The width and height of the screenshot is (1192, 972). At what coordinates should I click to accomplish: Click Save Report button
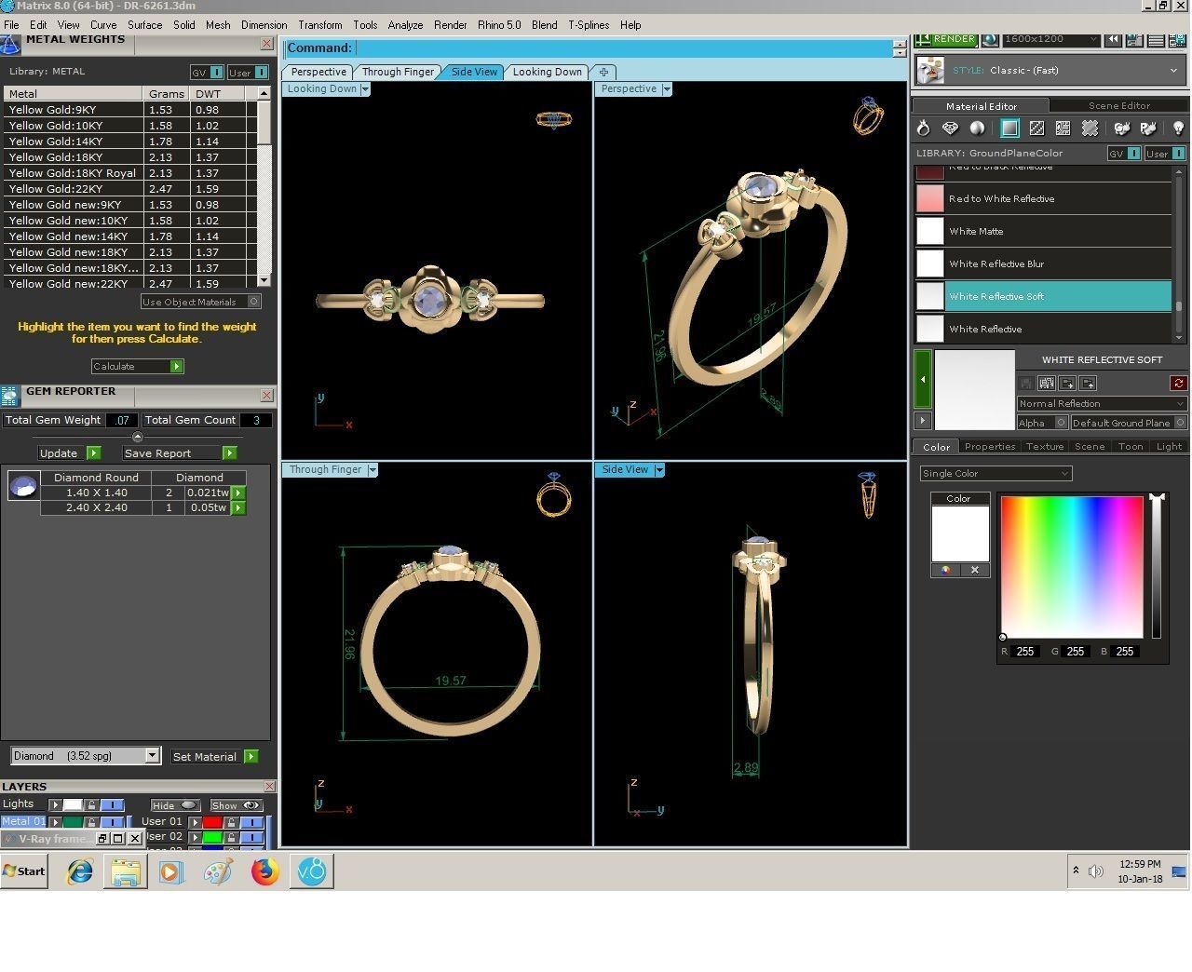(x=180, y=453)
